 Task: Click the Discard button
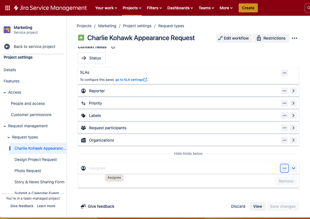(x=238, y=206)
